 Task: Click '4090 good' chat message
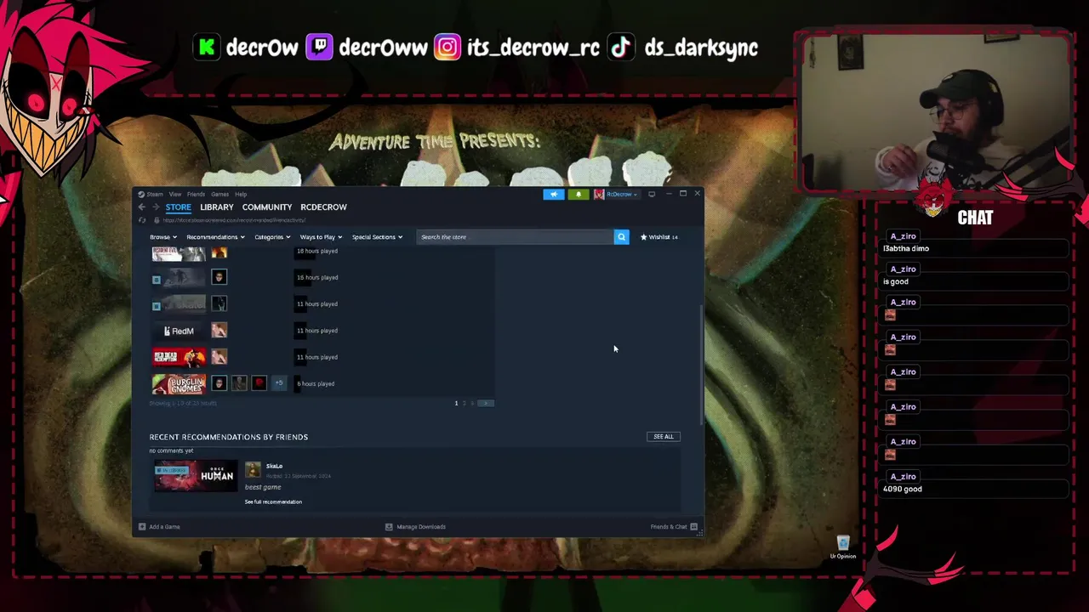[903, 489]
